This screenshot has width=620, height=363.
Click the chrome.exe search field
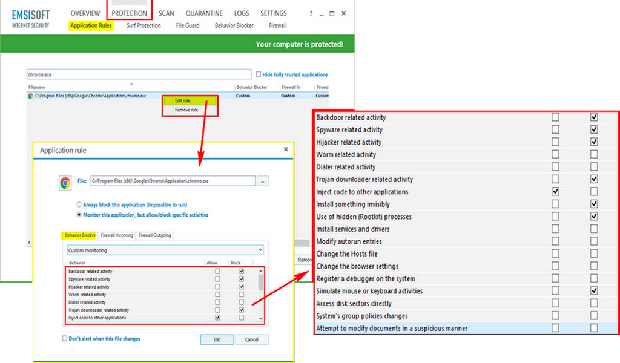139,74
